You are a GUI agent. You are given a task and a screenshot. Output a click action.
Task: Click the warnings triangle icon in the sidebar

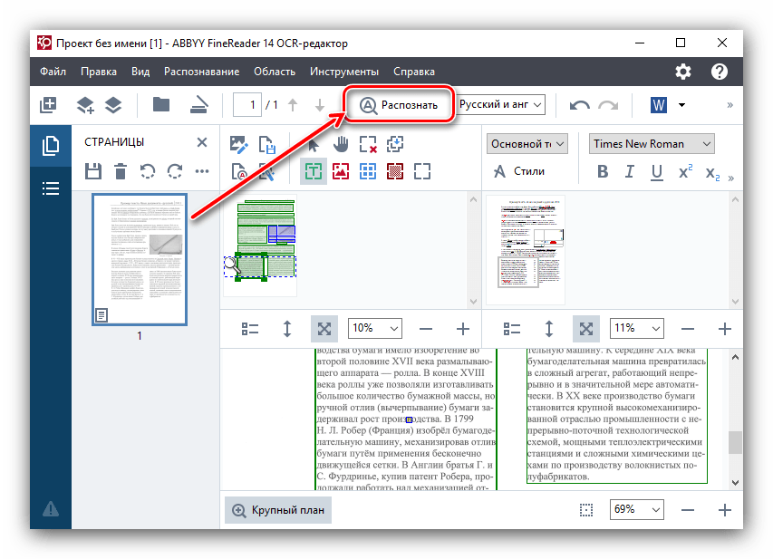[51, 509]
